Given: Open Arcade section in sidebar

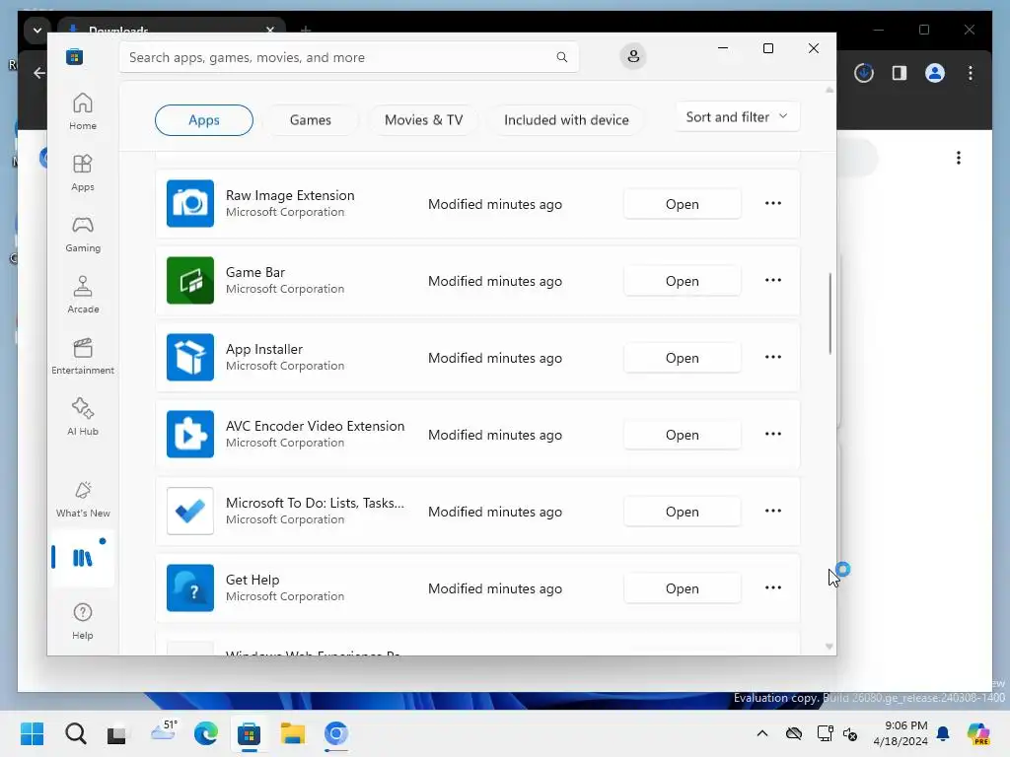Looking at the screenshot, I should tap(83, 295).
